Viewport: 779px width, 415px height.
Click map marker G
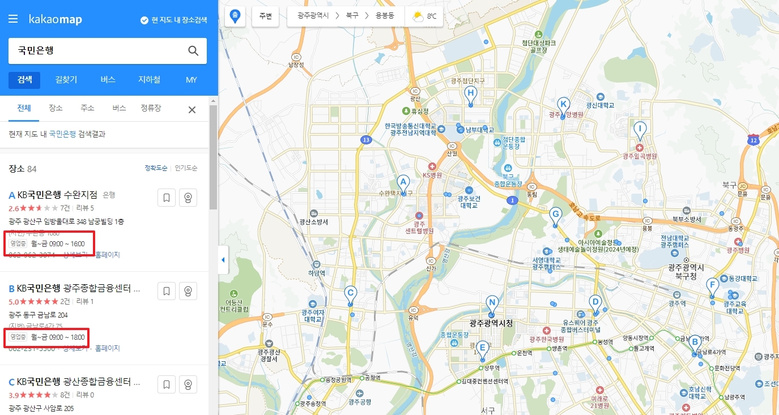(555, 215)
